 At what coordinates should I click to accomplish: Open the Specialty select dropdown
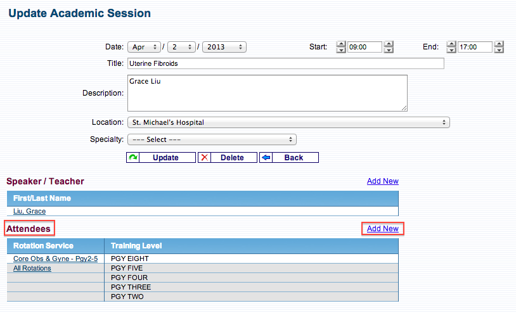click(x=212, y=139)
